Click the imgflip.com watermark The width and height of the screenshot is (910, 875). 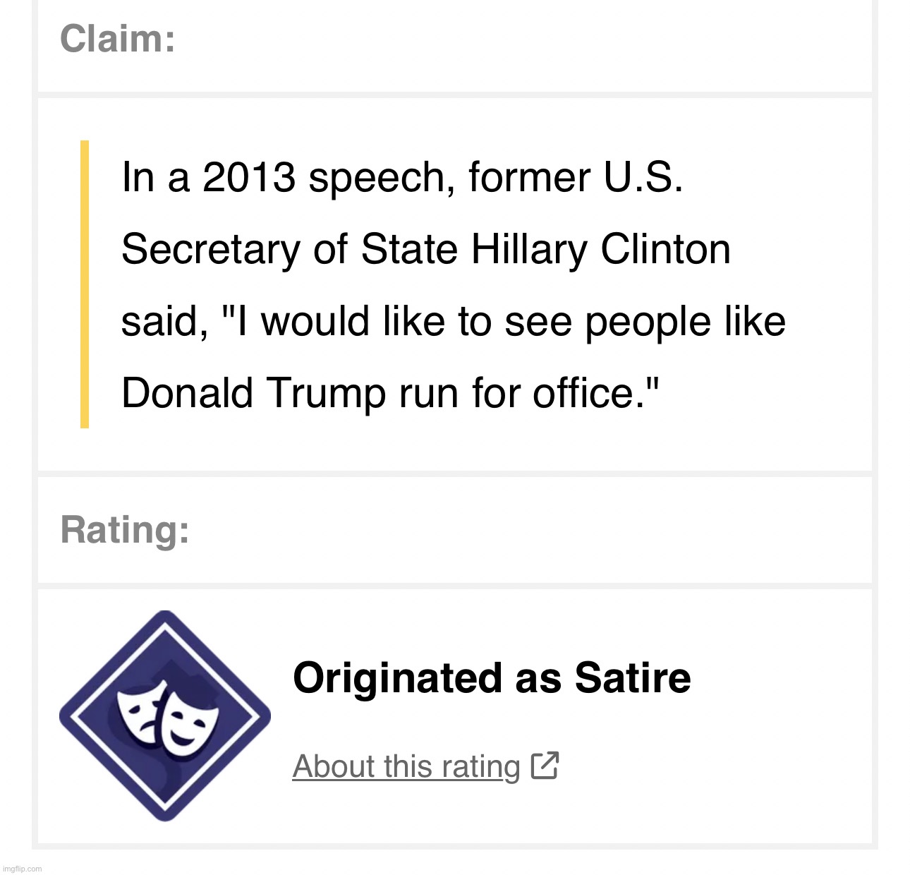[x=22, y=869]
